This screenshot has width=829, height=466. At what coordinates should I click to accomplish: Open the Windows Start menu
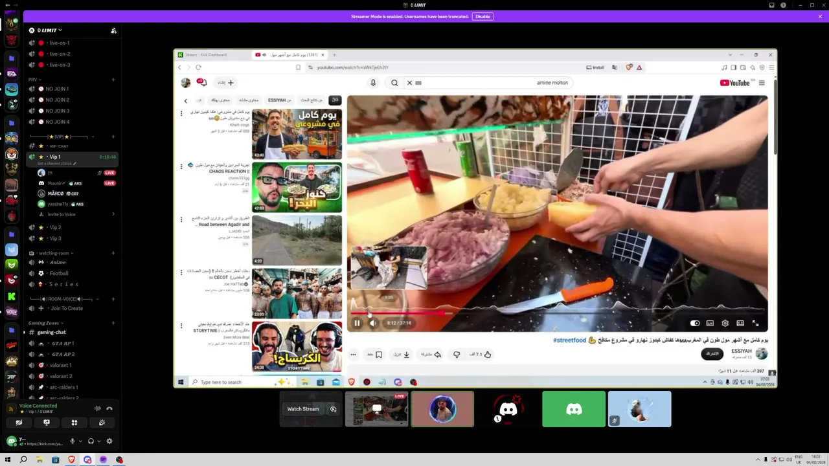pos(8,460)
